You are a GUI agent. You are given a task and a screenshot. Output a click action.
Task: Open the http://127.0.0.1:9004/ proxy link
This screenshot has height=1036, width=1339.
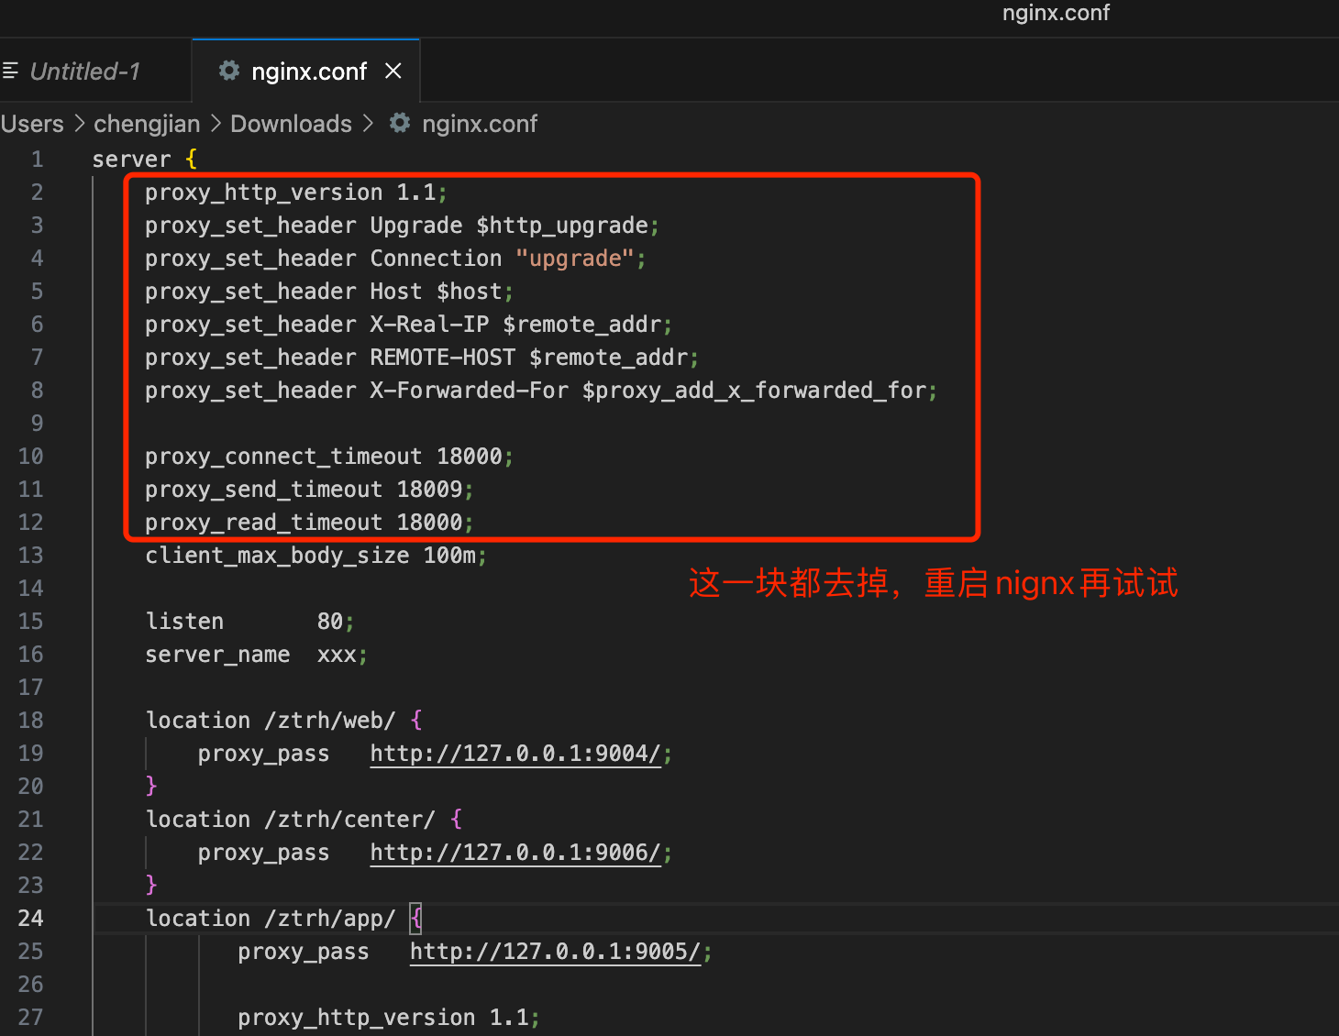click(515, 754)
